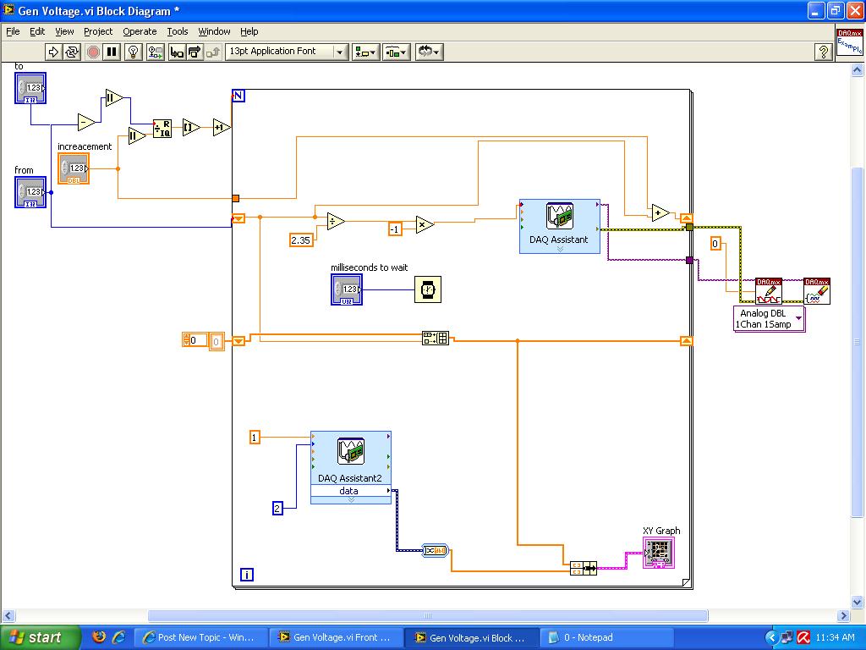The height and width of the screenshot is (650, 866).
Task: Click the Step Into button
Action: point(176,52)
